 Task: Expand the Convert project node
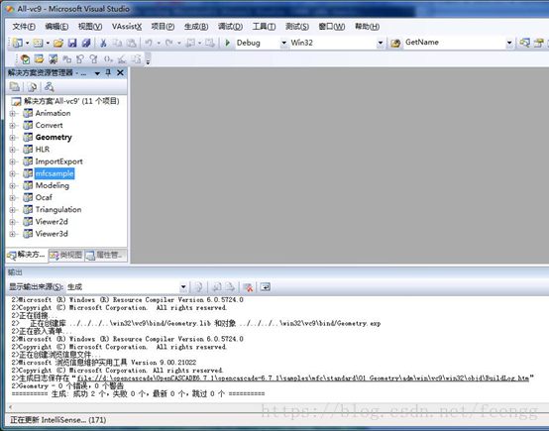[x=13, y=126]
